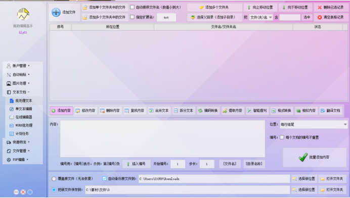Open the 智能排列 tab
Image resolution: width=350 pixels, height=198 pixels.
257,111
